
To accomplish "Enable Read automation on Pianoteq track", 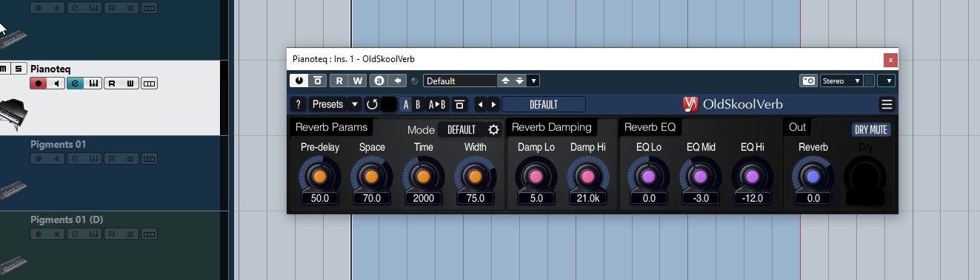I will pos(112,83).
